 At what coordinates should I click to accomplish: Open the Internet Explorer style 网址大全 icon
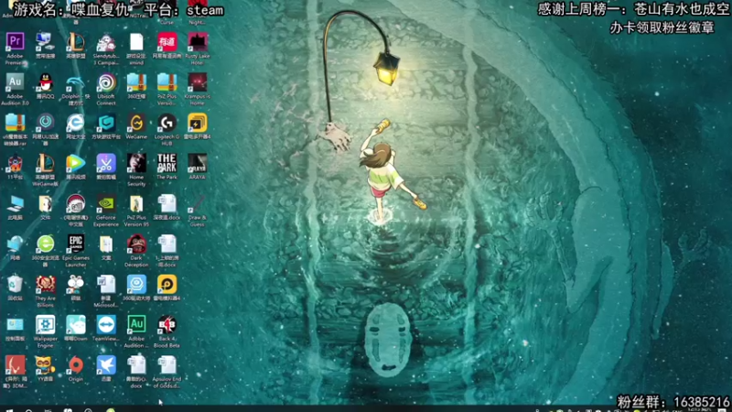pos(76,123)
